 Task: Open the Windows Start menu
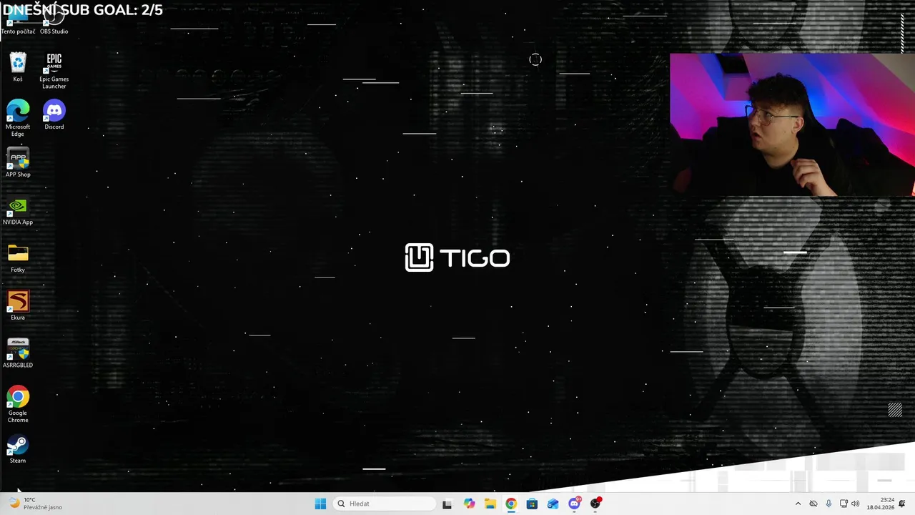320,504
